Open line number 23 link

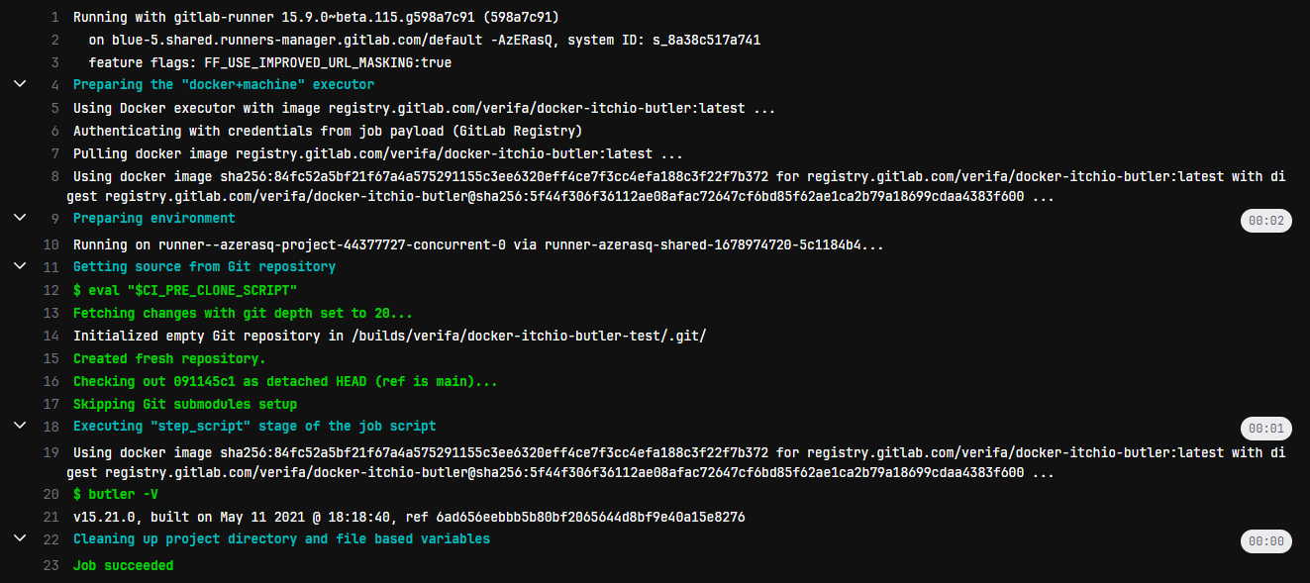(x=51, y=565)
